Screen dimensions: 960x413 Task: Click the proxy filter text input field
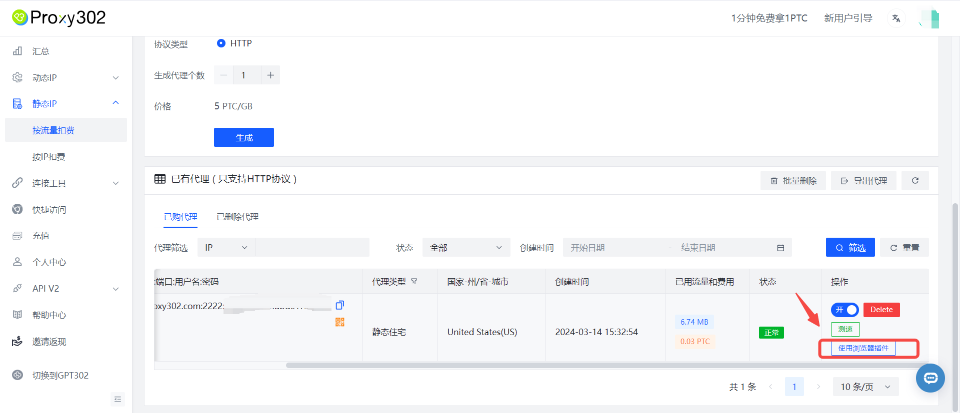tap(312, 247)
